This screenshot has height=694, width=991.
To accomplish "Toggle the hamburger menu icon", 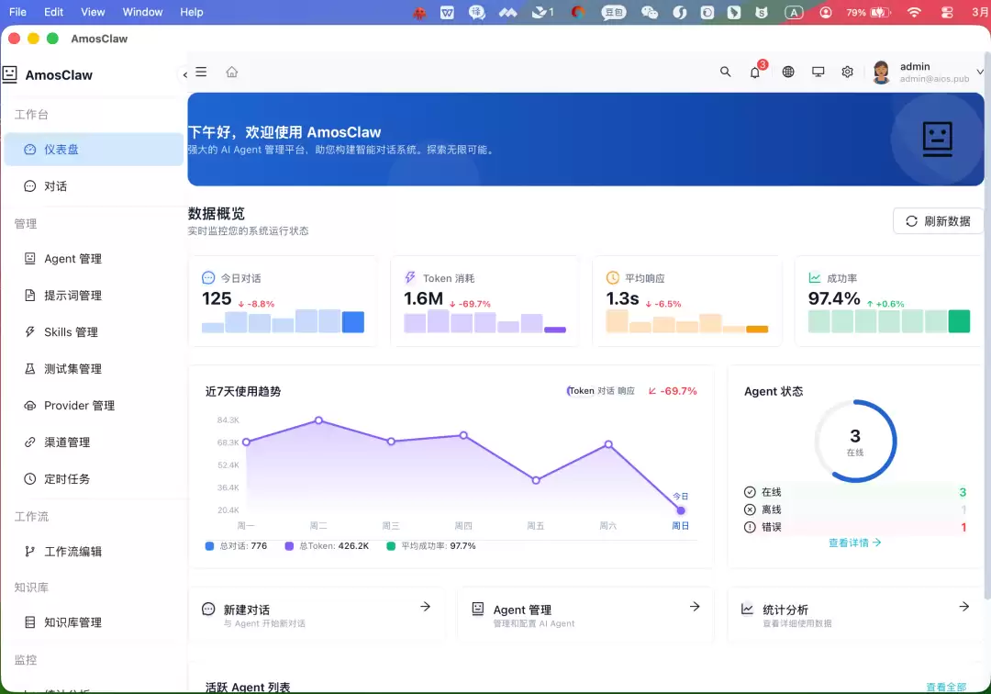I will [201, 72].
